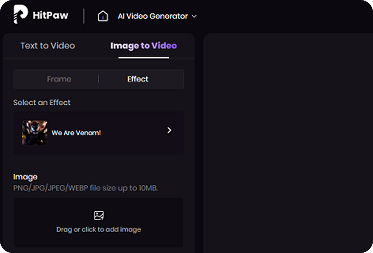
Task: Click the HitPaw logo icon
Action: coord(21,14)
